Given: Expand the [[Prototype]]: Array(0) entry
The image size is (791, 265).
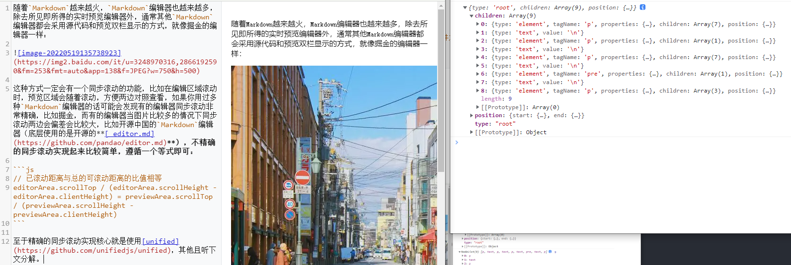Looking at the screenshot, I should coord(478,107).
